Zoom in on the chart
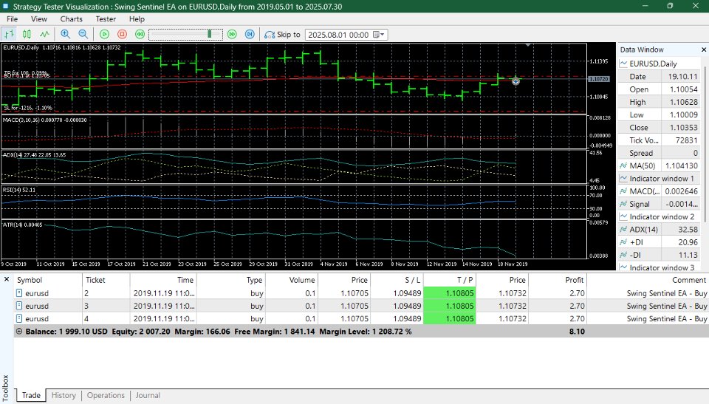The height and width of the screenshot is (404, 709). pos(65,35)
